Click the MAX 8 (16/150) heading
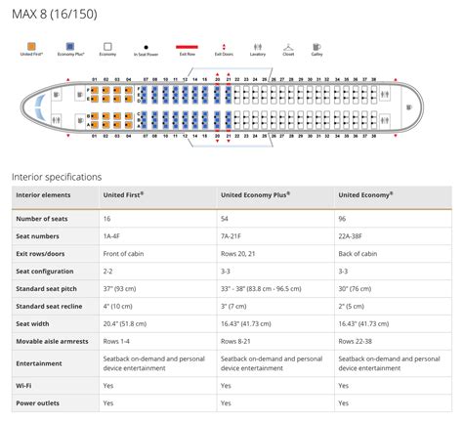This screenshot has width=463, height=421. coord(55,14)
